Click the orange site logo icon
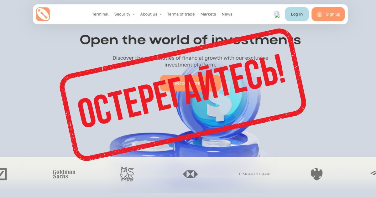 coord(43,14)
